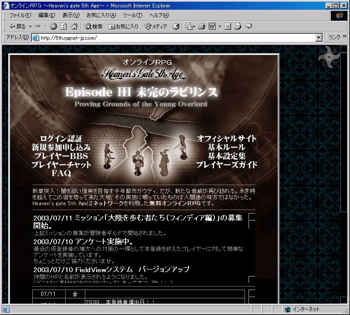Viewport: 350px width, 315px height.
Task: Click the Episode III 未完のラビリンス title
Action: pos(141,92)
